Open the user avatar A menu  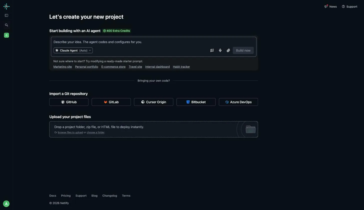[6, 204]
